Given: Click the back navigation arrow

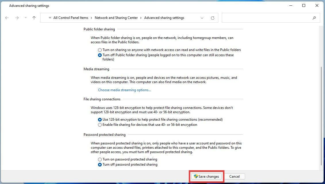Looking at the screenshot, I should click(x=7, y=18).
